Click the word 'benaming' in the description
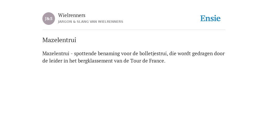 pyautogui.click(x=109, y=53)
